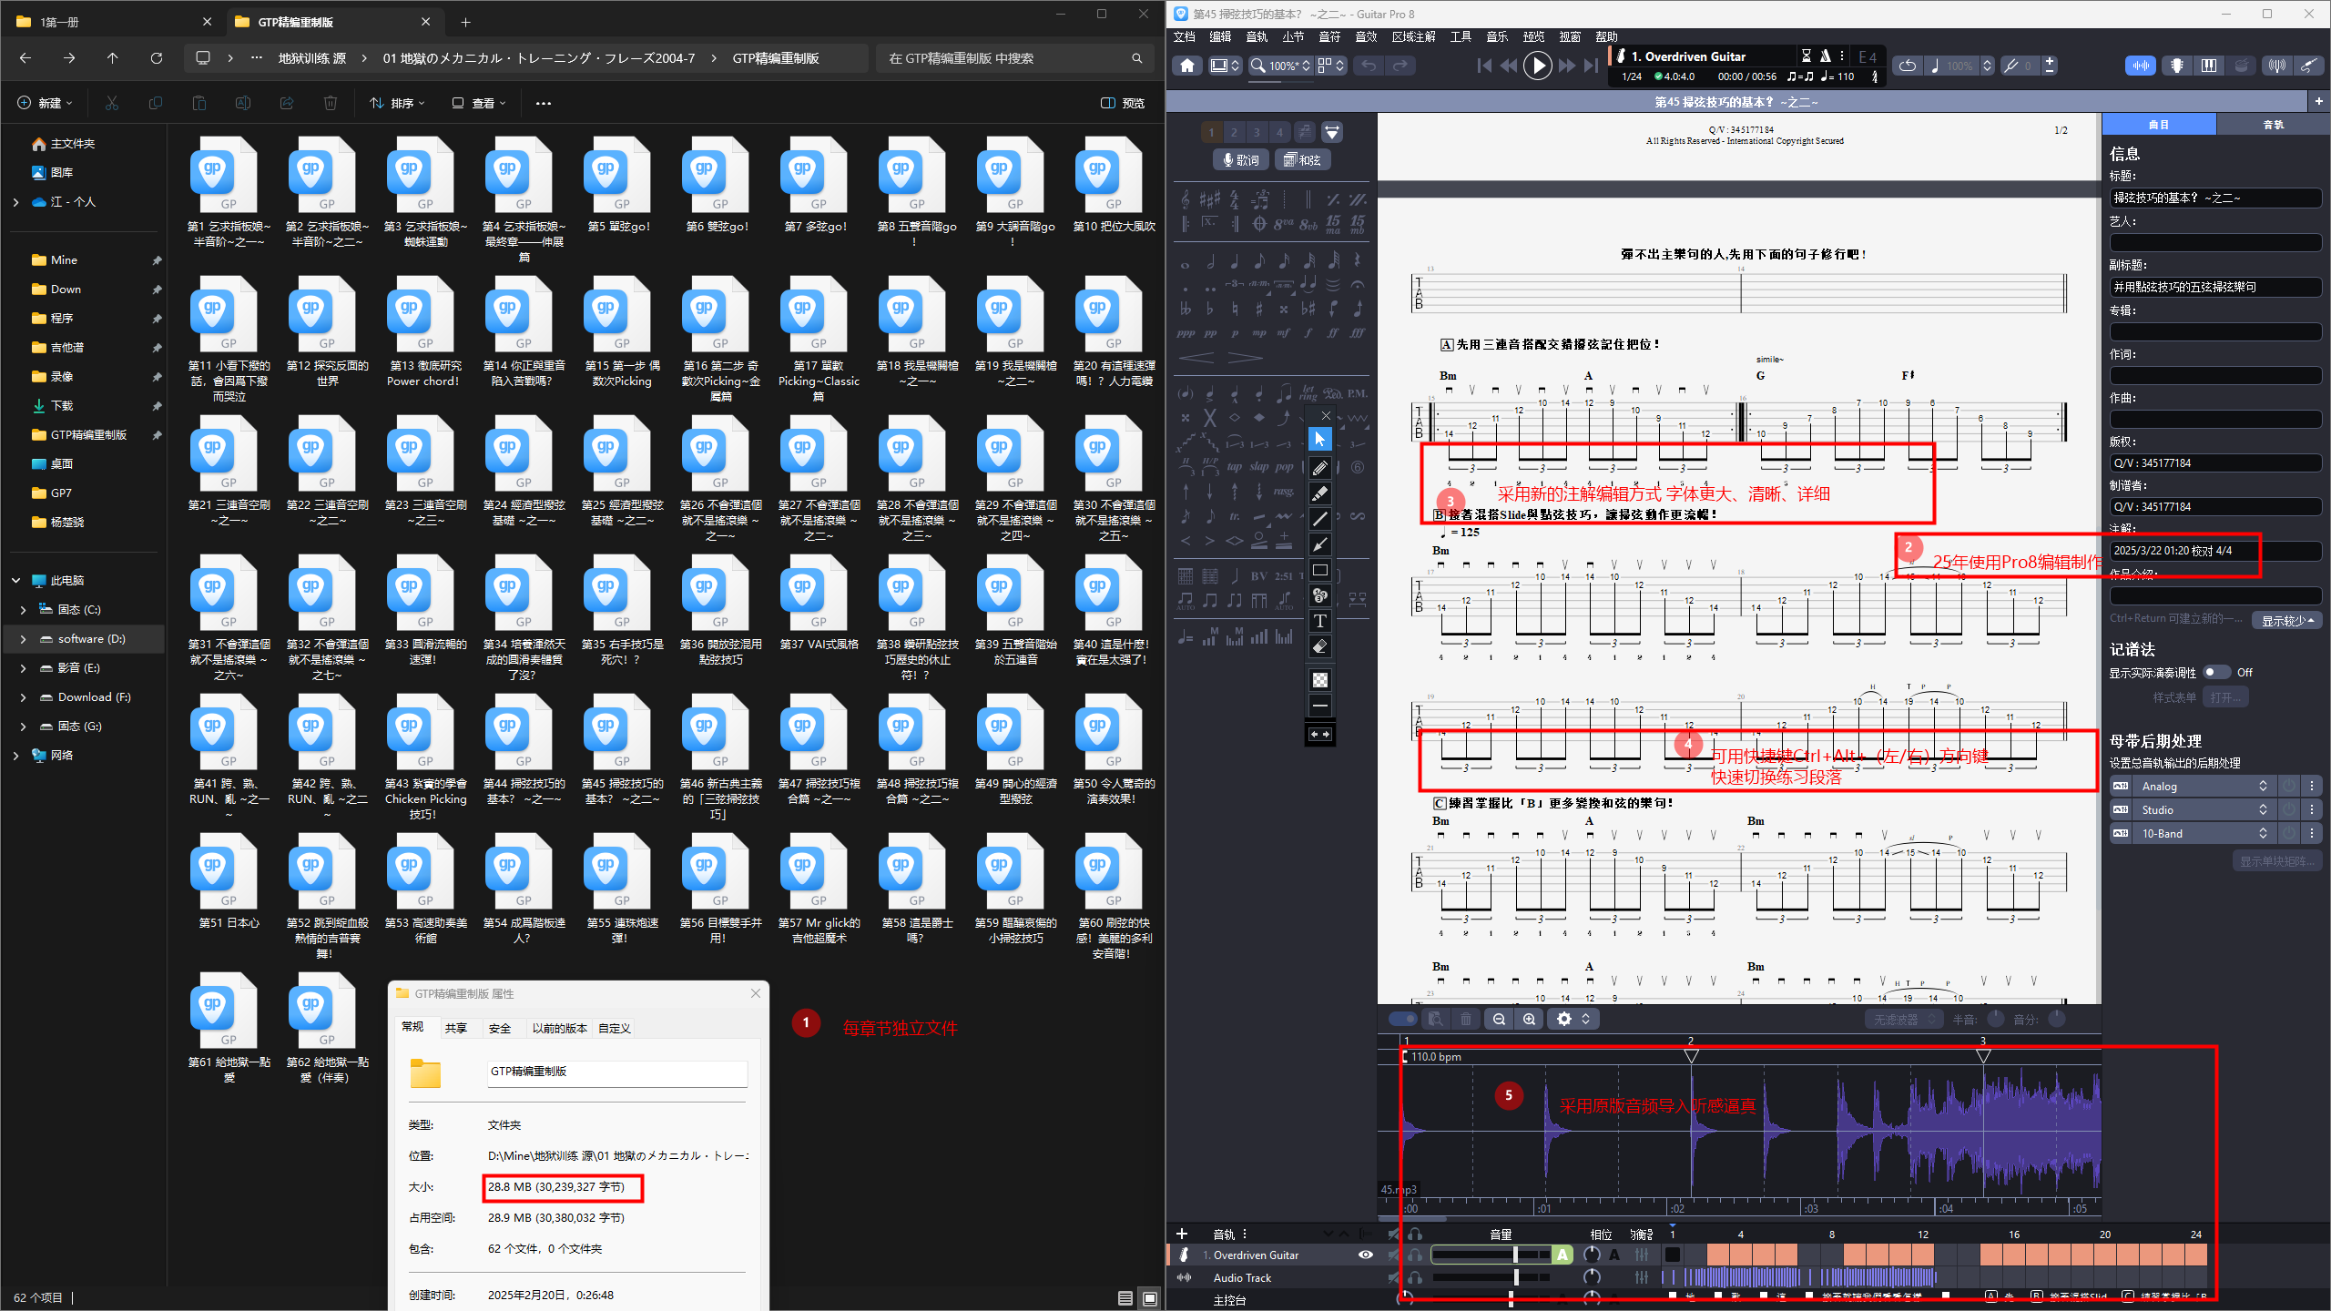The image size is (2331, 1311).
Task: Expand the software (D:) drive
Action: (23, 639)
